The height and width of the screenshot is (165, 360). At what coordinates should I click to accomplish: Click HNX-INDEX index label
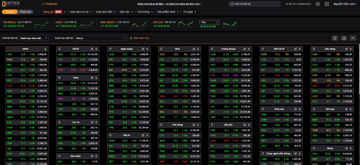(x=107, y=22)
